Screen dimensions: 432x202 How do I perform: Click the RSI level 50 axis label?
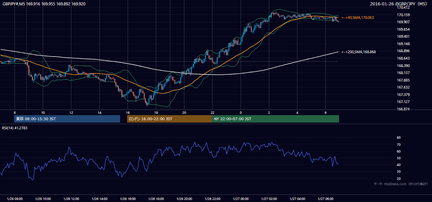399,158
